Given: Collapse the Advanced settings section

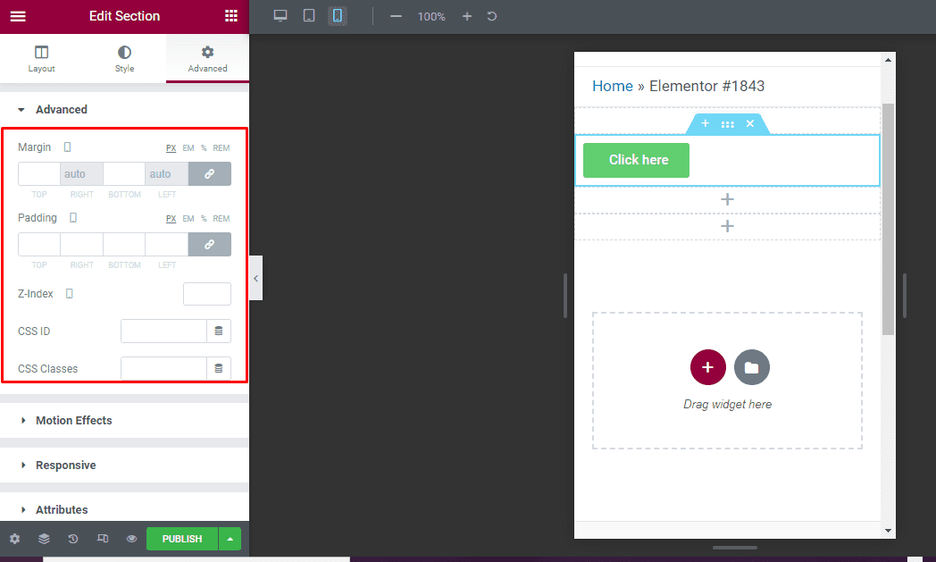Looking at the screenshot, I should 62,109.
